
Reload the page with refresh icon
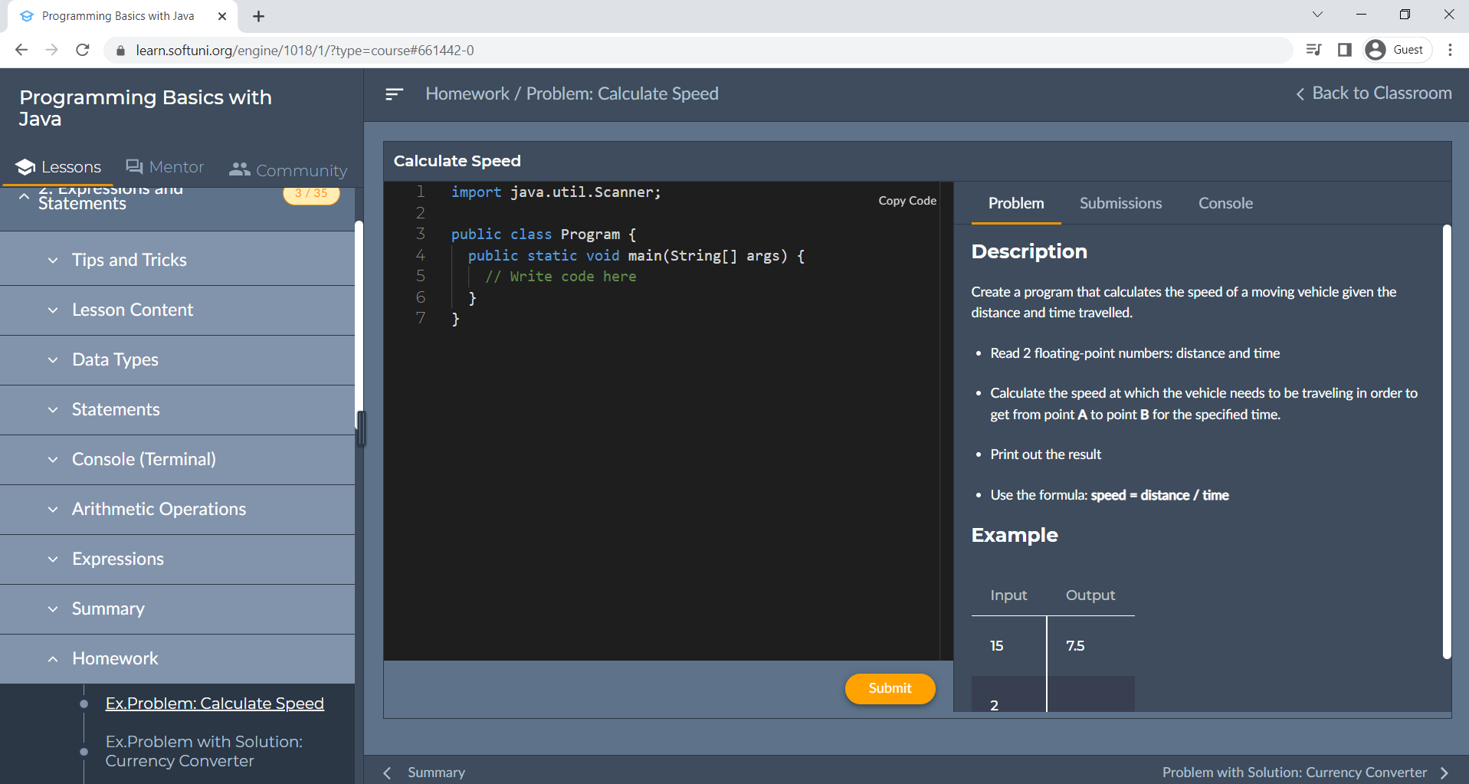[x=83, y=50]
